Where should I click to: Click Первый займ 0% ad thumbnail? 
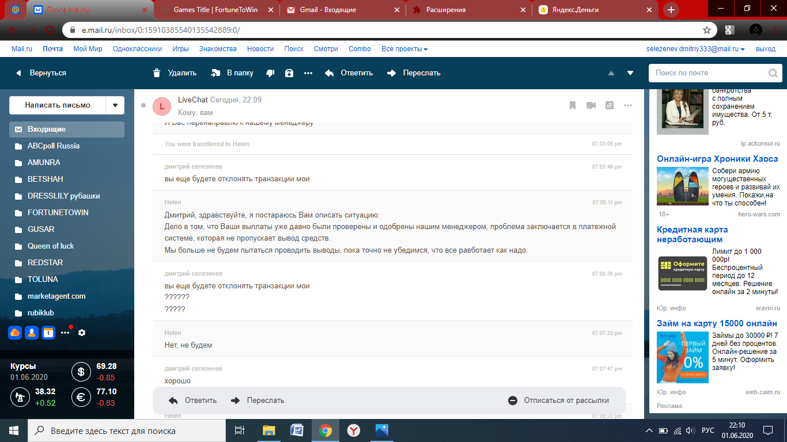(x=683, y=357)
